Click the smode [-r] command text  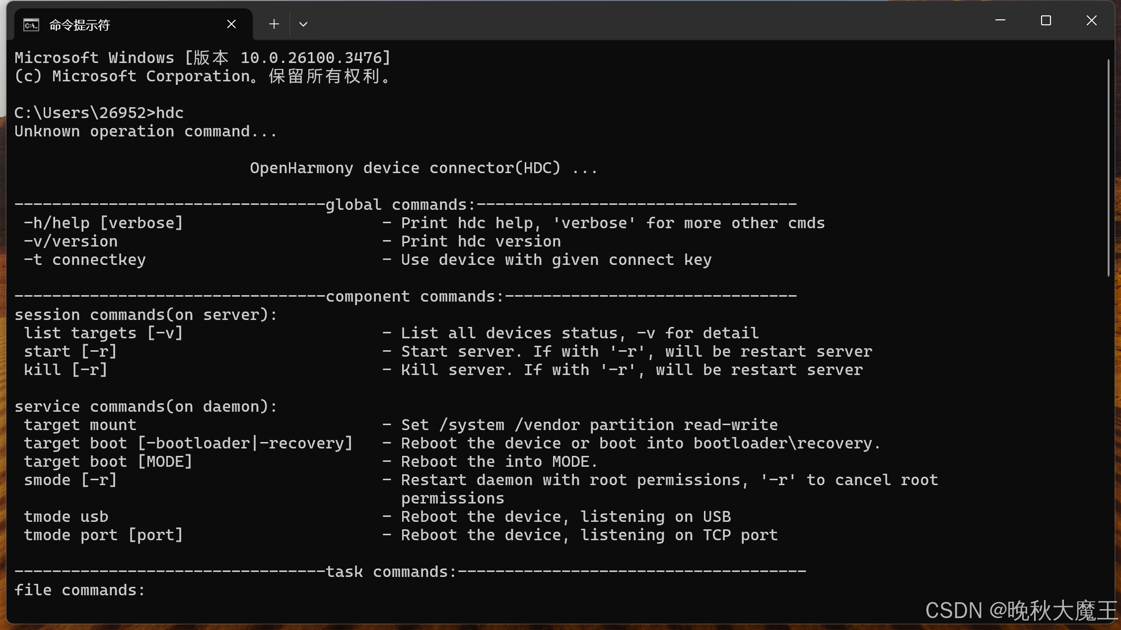coord(70,480)
